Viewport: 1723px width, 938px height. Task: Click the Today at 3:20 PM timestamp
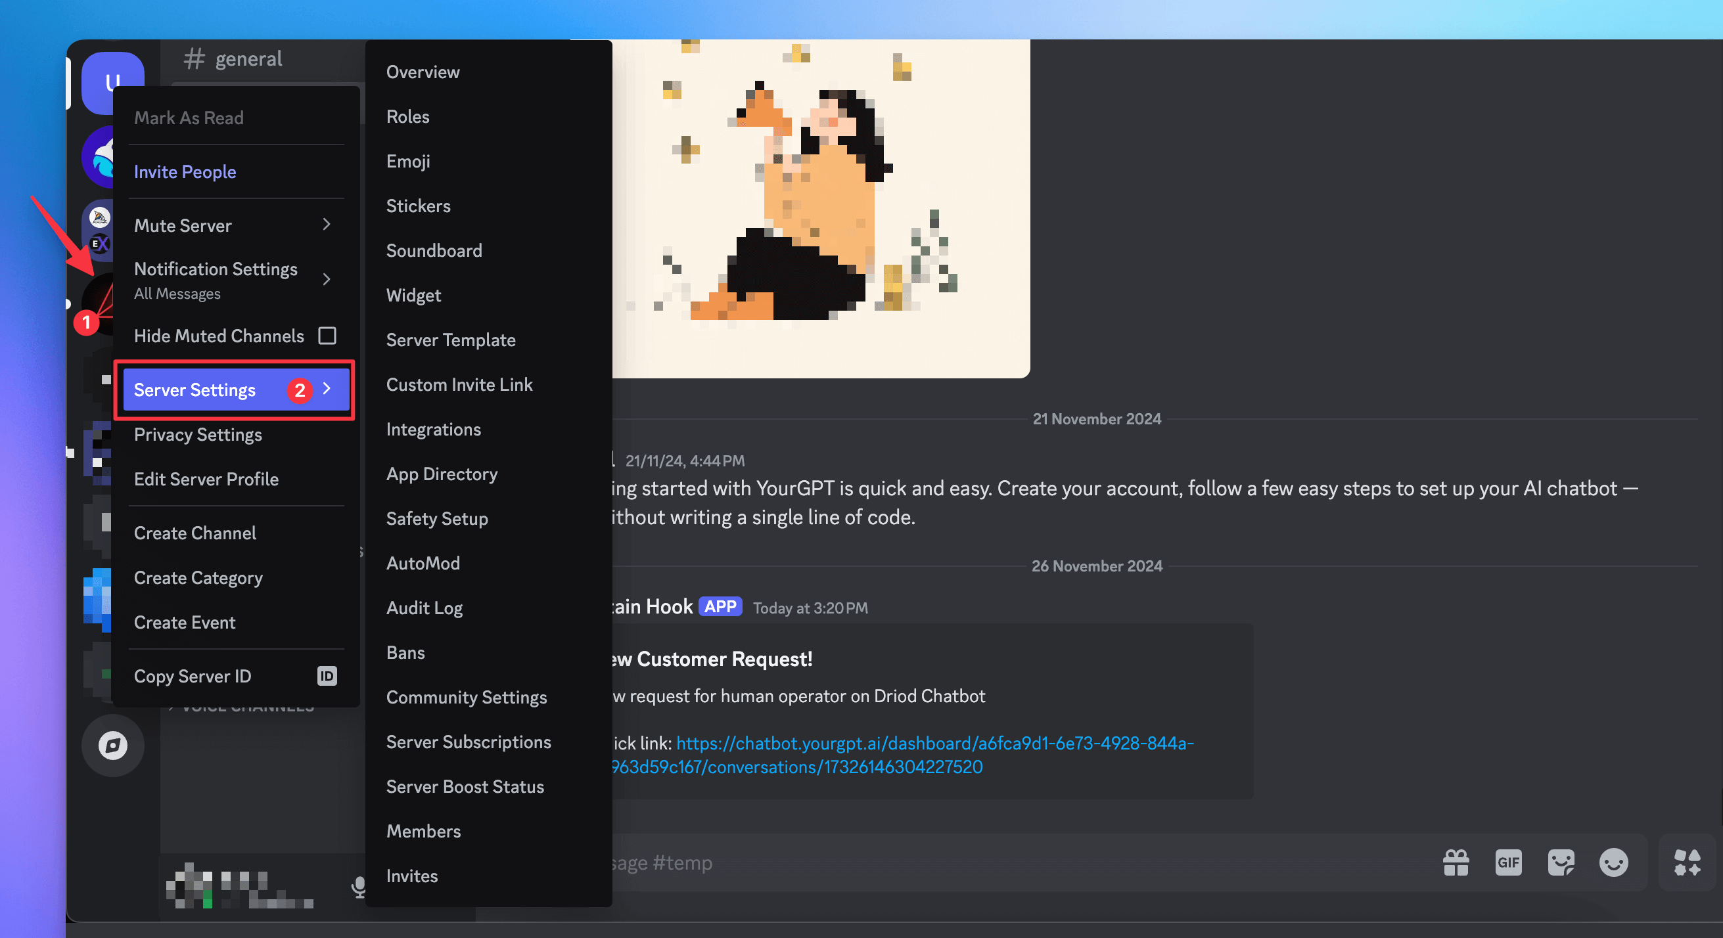[x=810, y=608]
